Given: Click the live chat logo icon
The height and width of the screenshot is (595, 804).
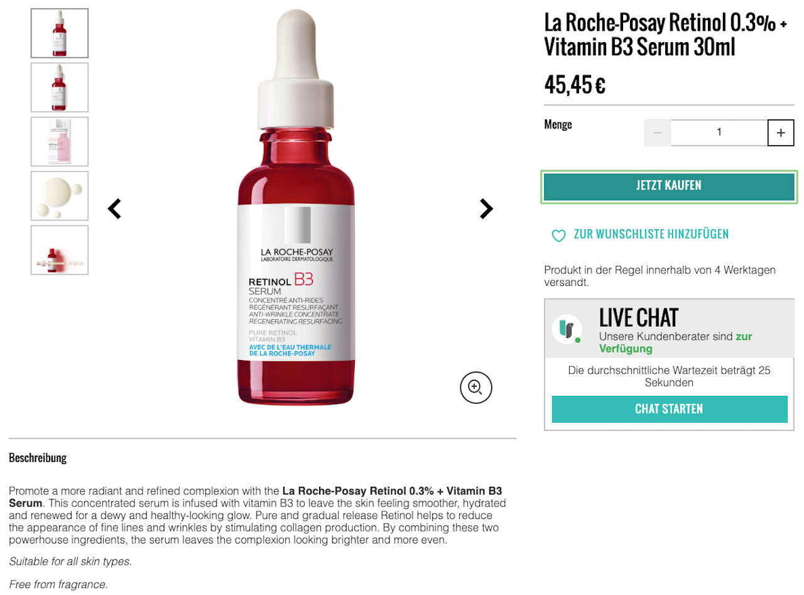Looking at the screenshot, I should point(567,329).
